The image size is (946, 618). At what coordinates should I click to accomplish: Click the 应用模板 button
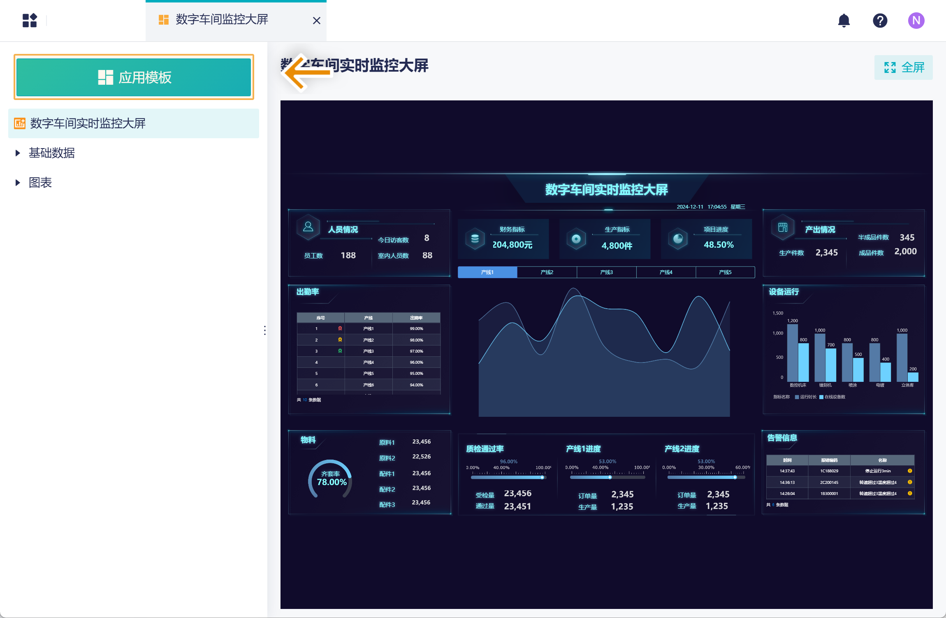click(x=134, y=77)
